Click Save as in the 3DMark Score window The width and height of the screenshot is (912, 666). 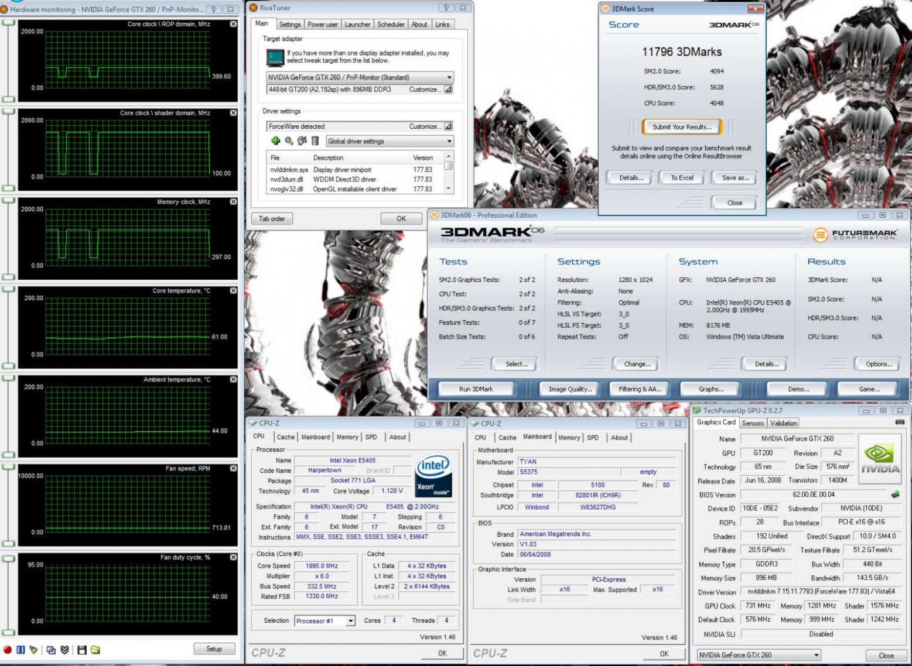[x=736, y=178]
